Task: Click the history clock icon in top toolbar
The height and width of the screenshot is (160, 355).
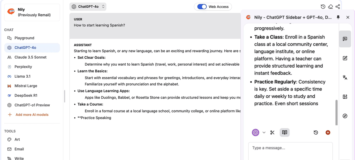Action: tap(323, 7)
